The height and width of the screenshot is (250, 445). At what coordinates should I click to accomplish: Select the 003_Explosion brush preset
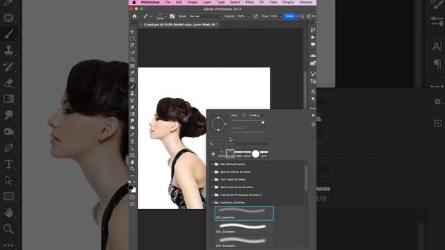click(x=244, y=242)
